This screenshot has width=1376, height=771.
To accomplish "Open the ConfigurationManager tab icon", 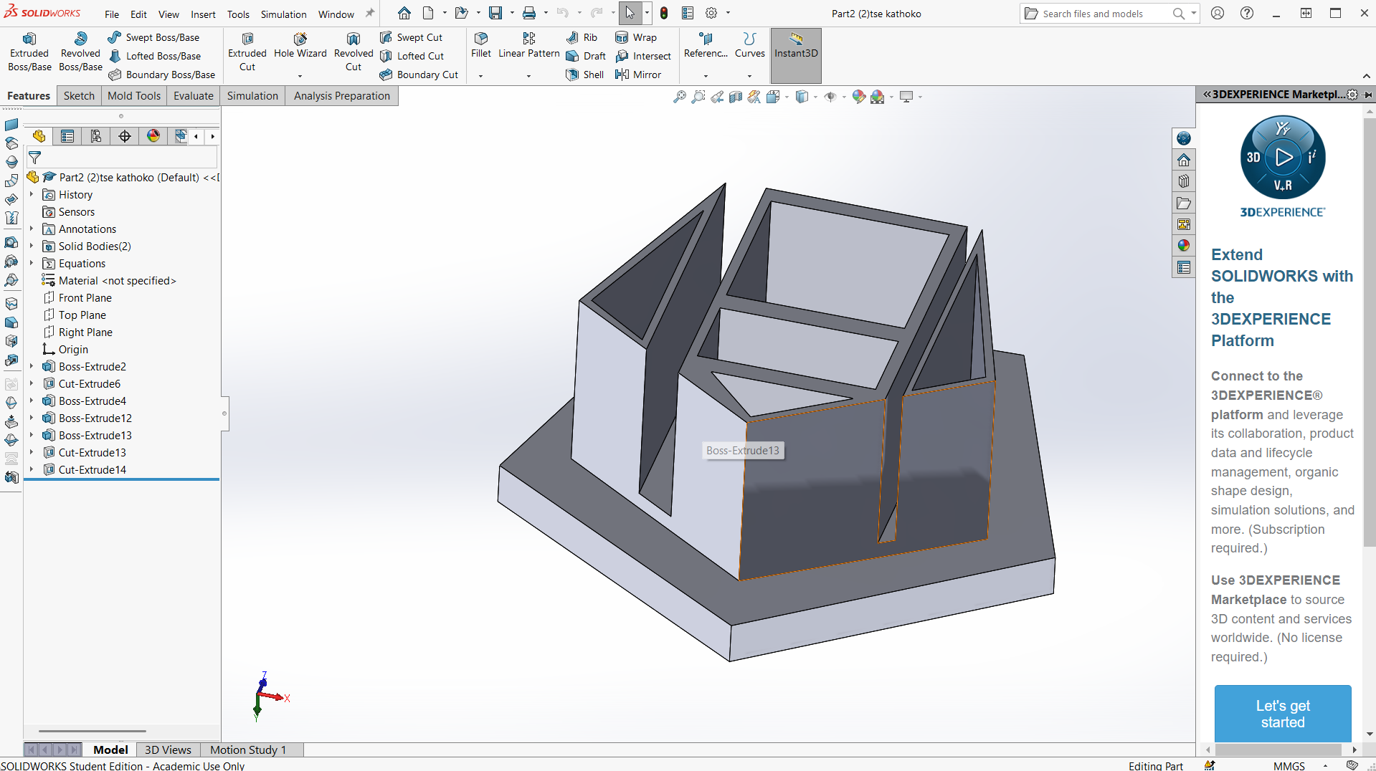I will pyautogui.click(x=96, y=136).
